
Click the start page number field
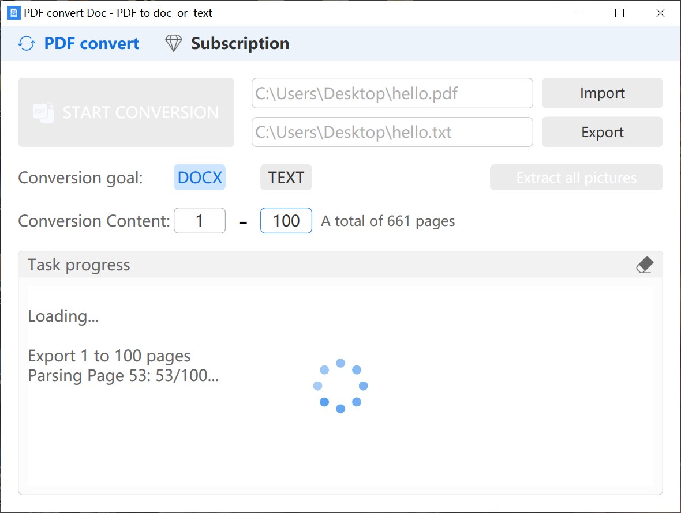tap(200, 221)
